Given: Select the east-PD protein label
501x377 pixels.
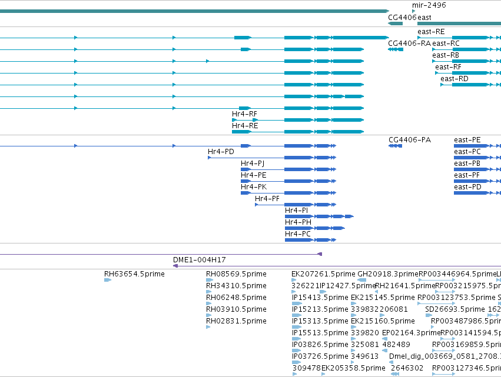Looking at the screenshot, I should coord(467,187).
